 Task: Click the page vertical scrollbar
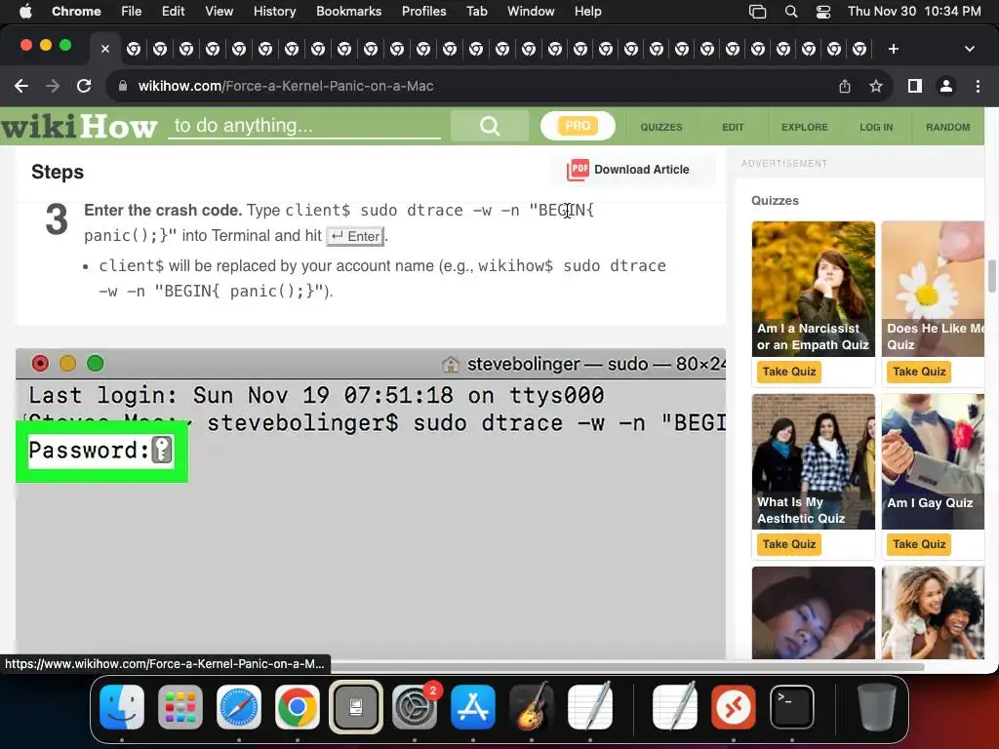(991, 275)
